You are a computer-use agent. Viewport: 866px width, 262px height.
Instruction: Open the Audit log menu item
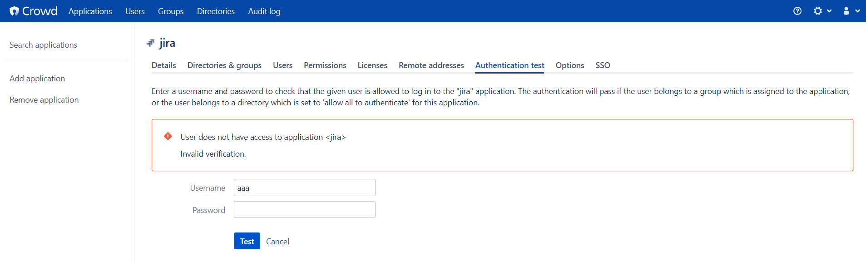click(x=264, y=11)
